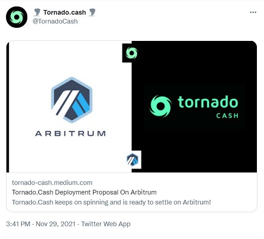Screen dimensions: 264x239
Task: Open the Deployment Proposal On Arbitrum article title
Action: pos(84,192)
